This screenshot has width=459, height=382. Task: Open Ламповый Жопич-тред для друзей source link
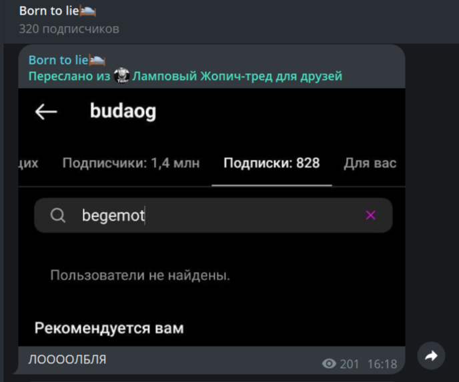tap(237, 76)
